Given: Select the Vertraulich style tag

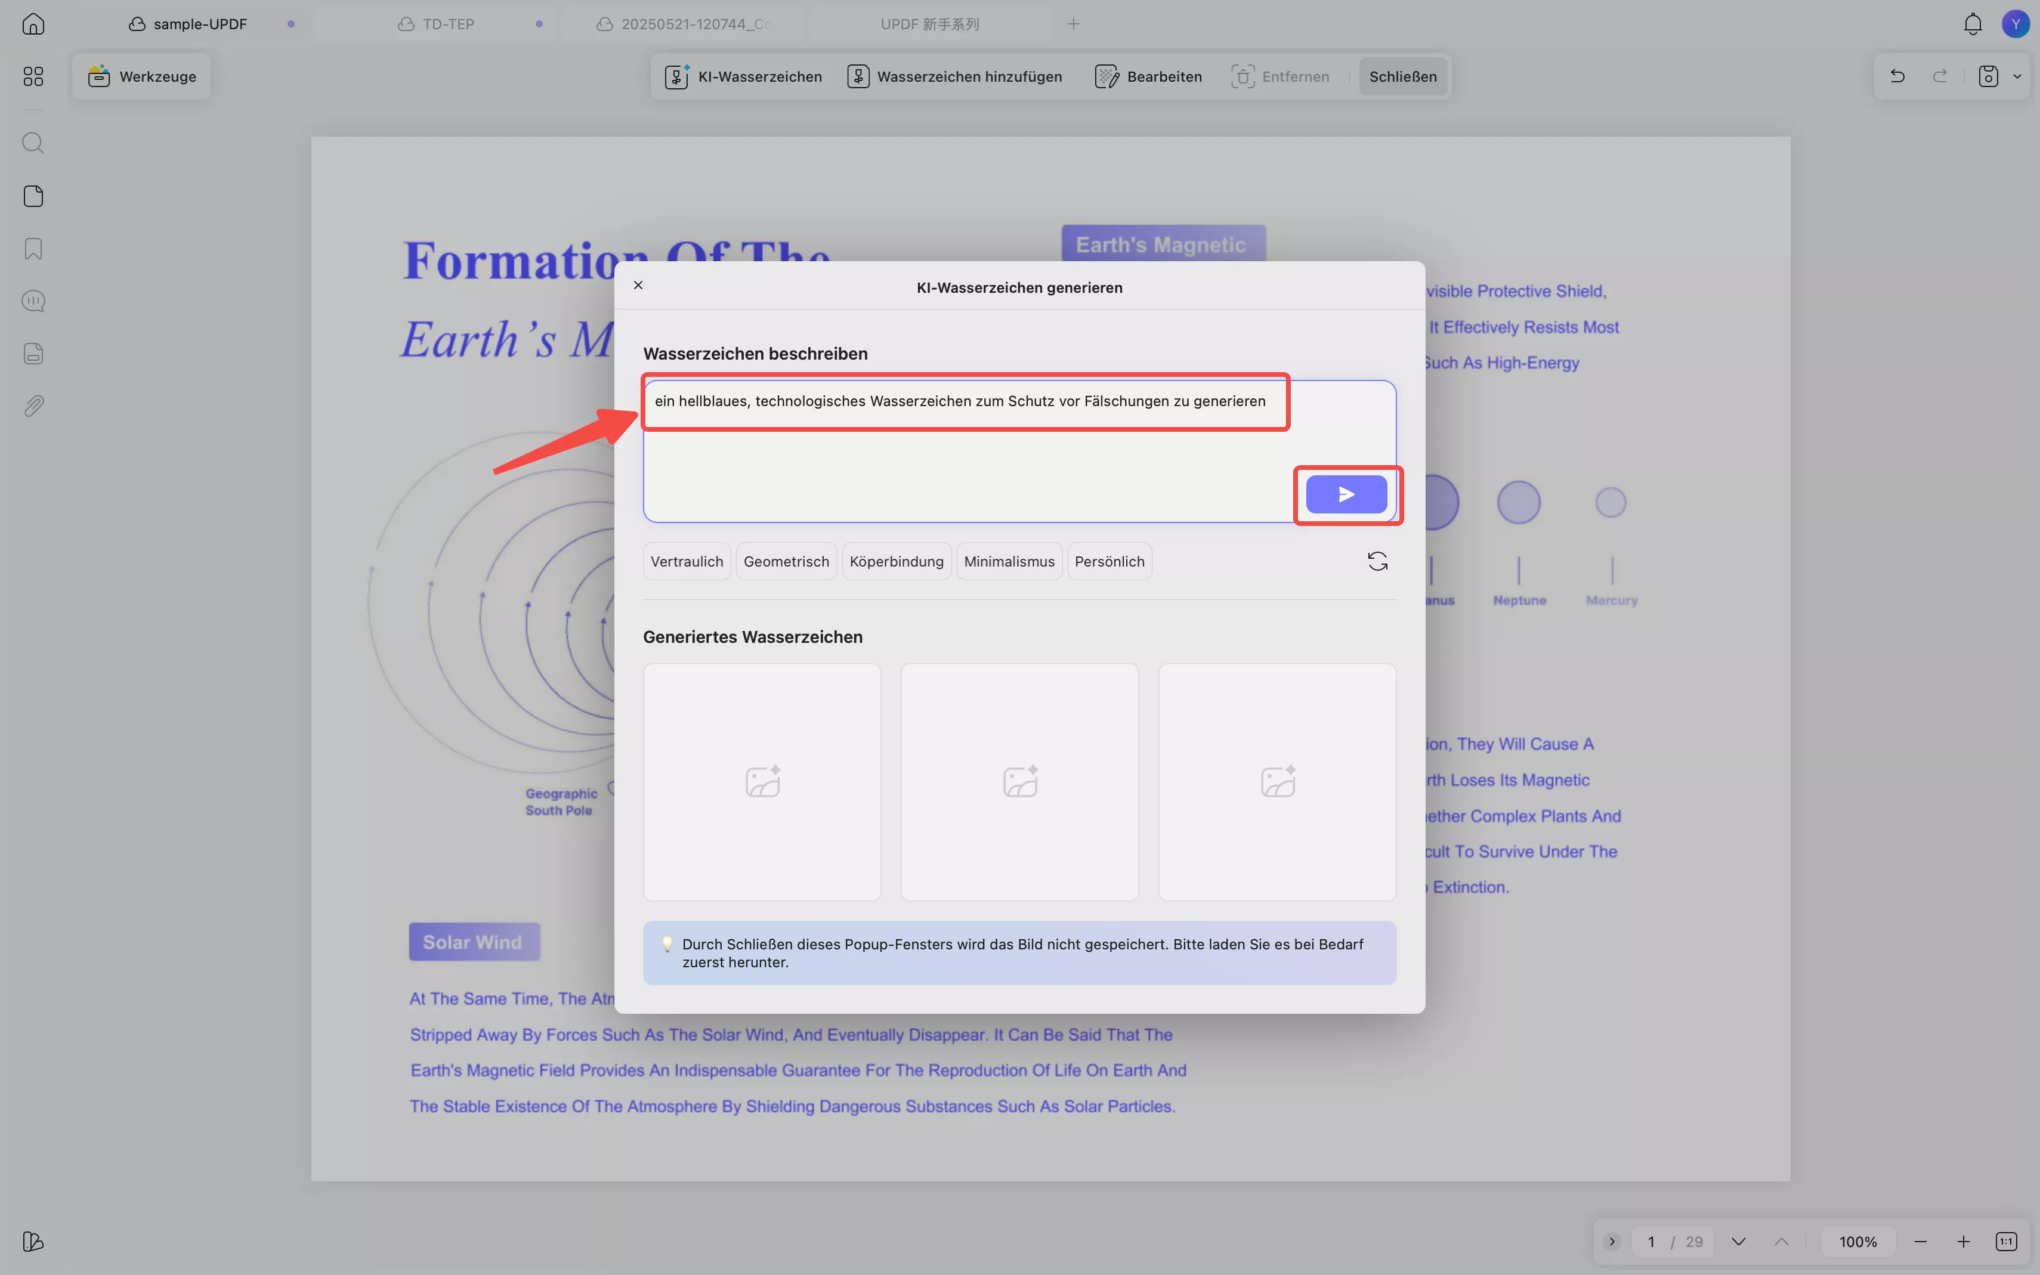Looking at the screenshot, I should coord(687,562).
